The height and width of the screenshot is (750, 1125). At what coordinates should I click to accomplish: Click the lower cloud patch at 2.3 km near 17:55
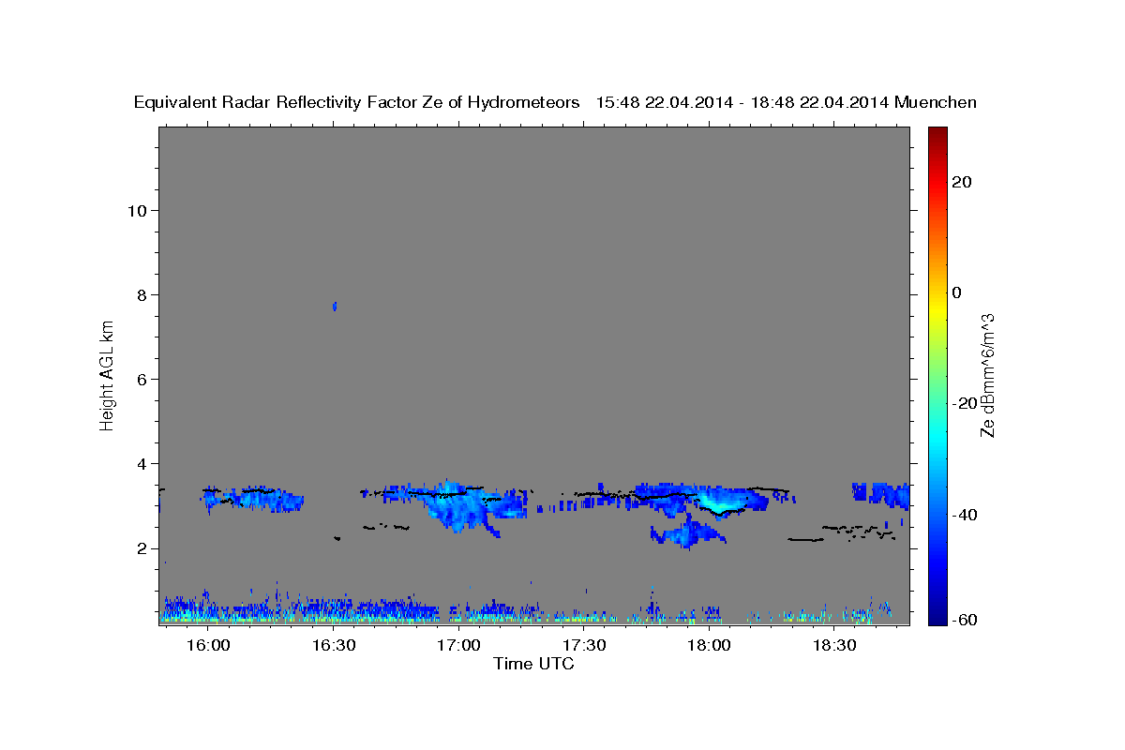point(687,534)
